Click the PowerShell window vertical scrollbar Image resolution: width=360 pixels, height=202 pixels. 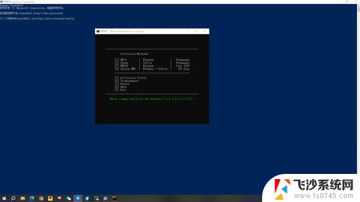pos(358,89)
